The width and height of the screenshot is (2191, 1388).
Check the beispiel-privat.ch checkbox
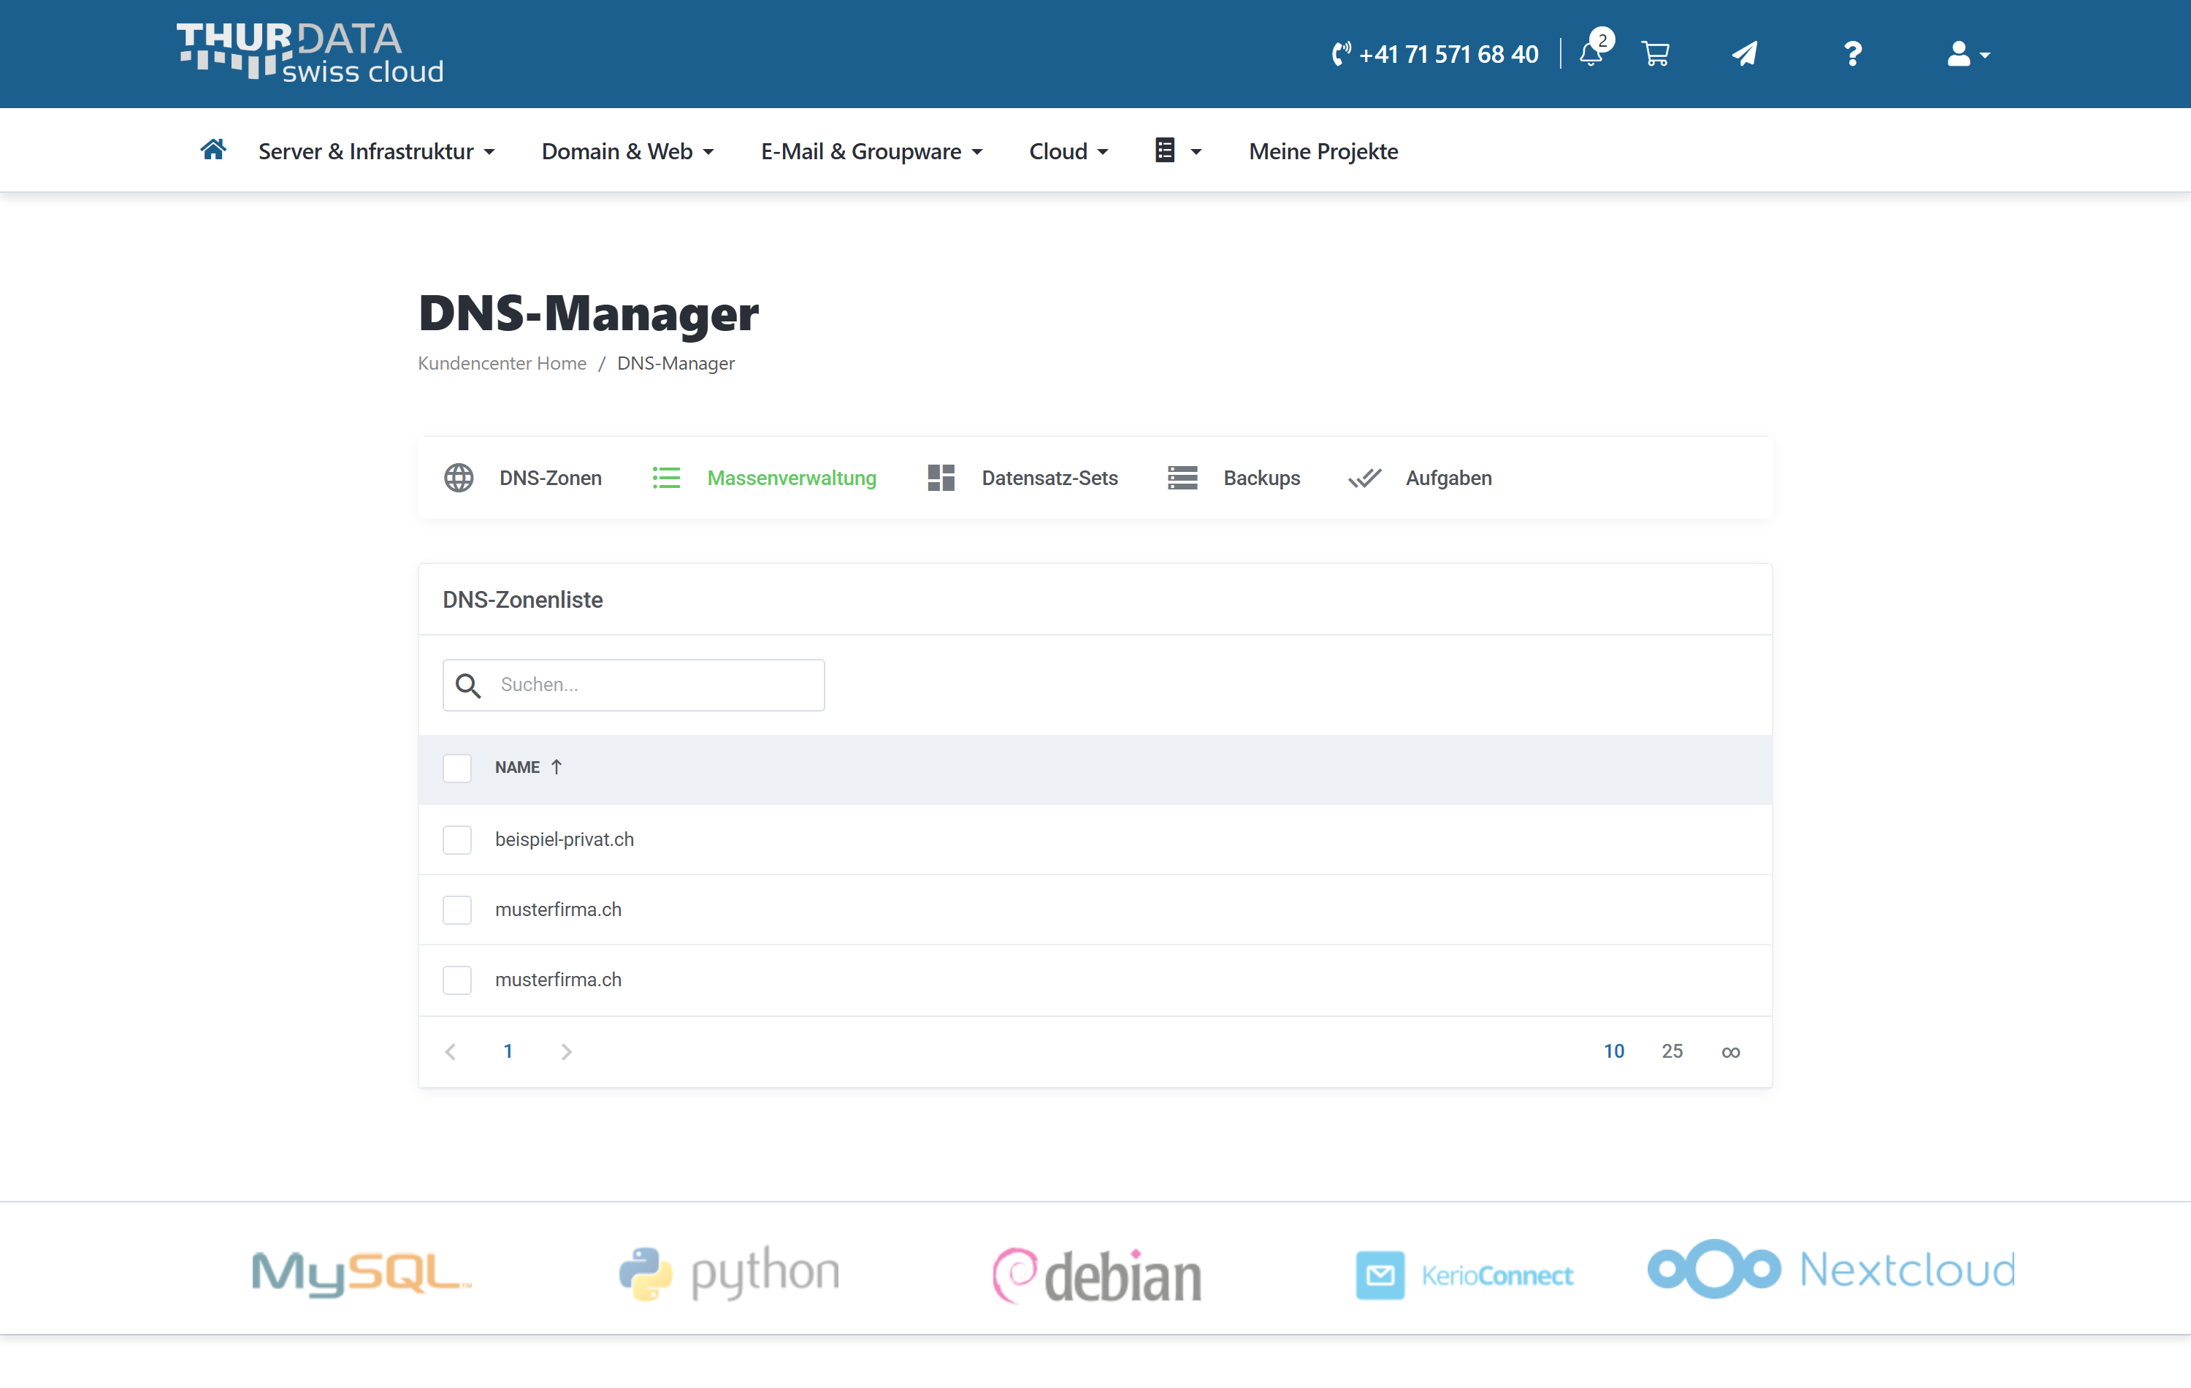(x=456, y=839)
